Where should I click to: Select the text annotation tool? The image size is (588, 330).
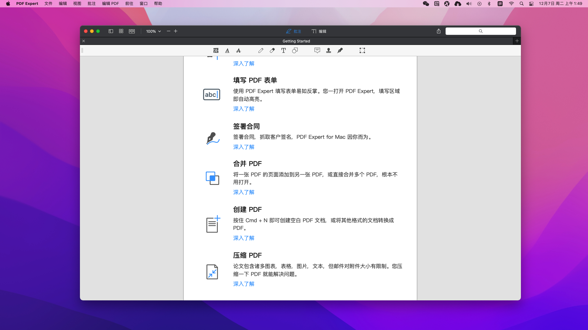click(283, 50)
